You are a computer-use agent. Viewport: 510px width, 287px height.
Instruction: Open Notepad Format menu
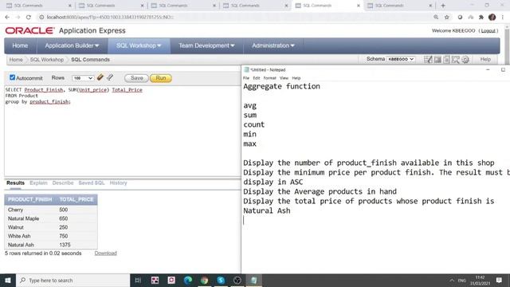coord(269,78)
